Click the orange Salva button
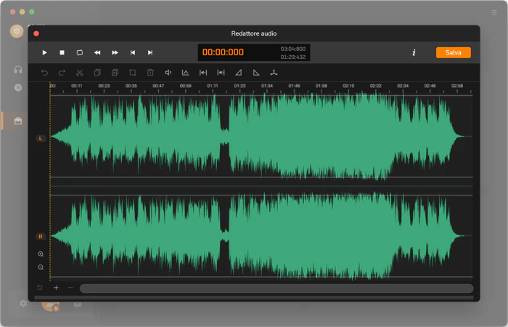508x327 pixels. [x=454, y=52]
